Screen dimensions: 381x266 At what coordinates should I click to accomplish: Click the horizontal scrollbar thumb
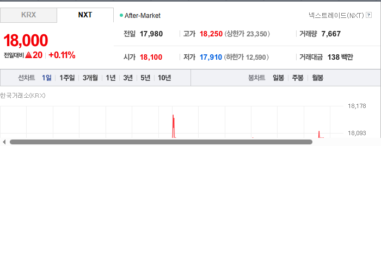point(161,142)
